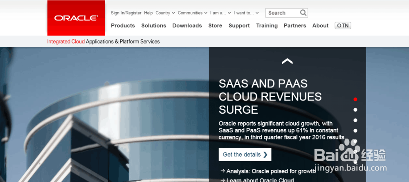Viewport: 409px width, 182px height.
Task: Select the second carousel dot
Action: 355,110
